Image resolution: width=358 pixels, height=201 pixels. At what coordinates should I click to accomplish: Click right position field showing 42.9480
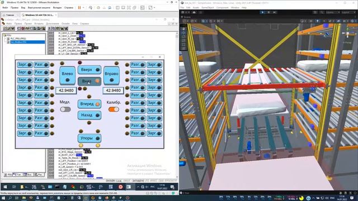113,90
